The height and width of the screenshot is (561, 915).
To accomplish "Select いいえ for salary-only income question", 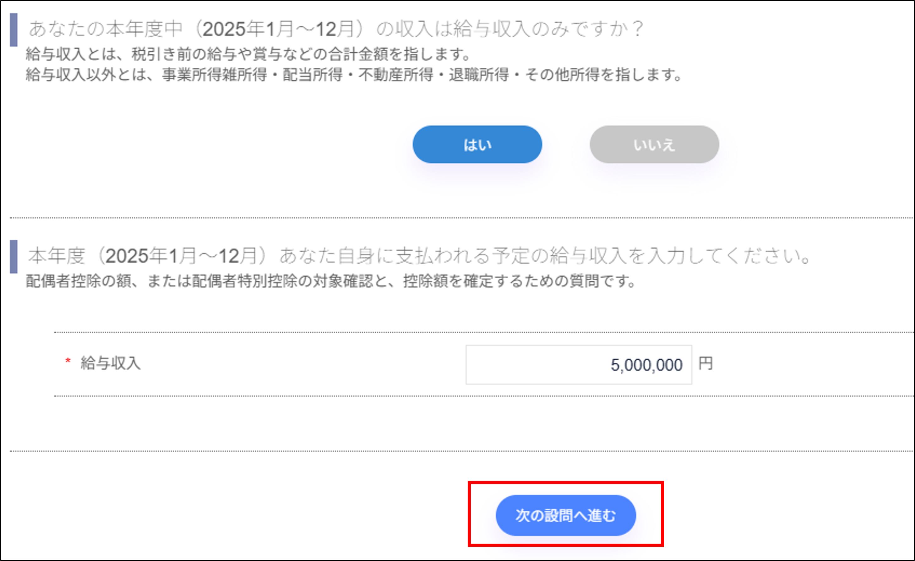I will [654, 145].
